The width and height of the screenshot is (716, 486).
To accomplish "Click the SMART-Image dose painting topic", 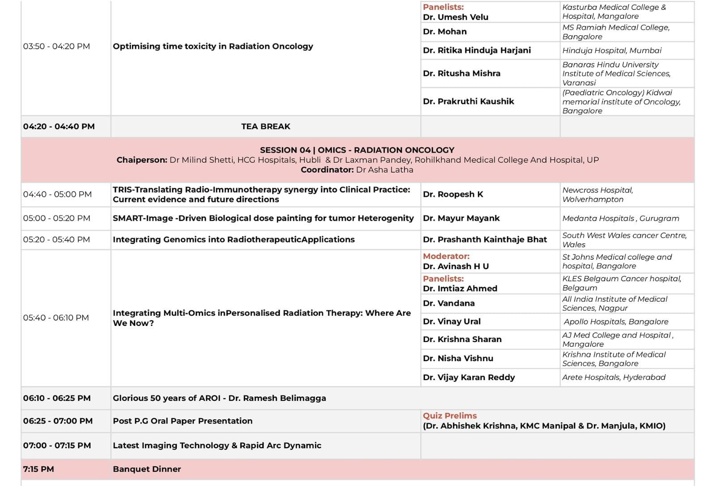I will [x=263, y=218].
